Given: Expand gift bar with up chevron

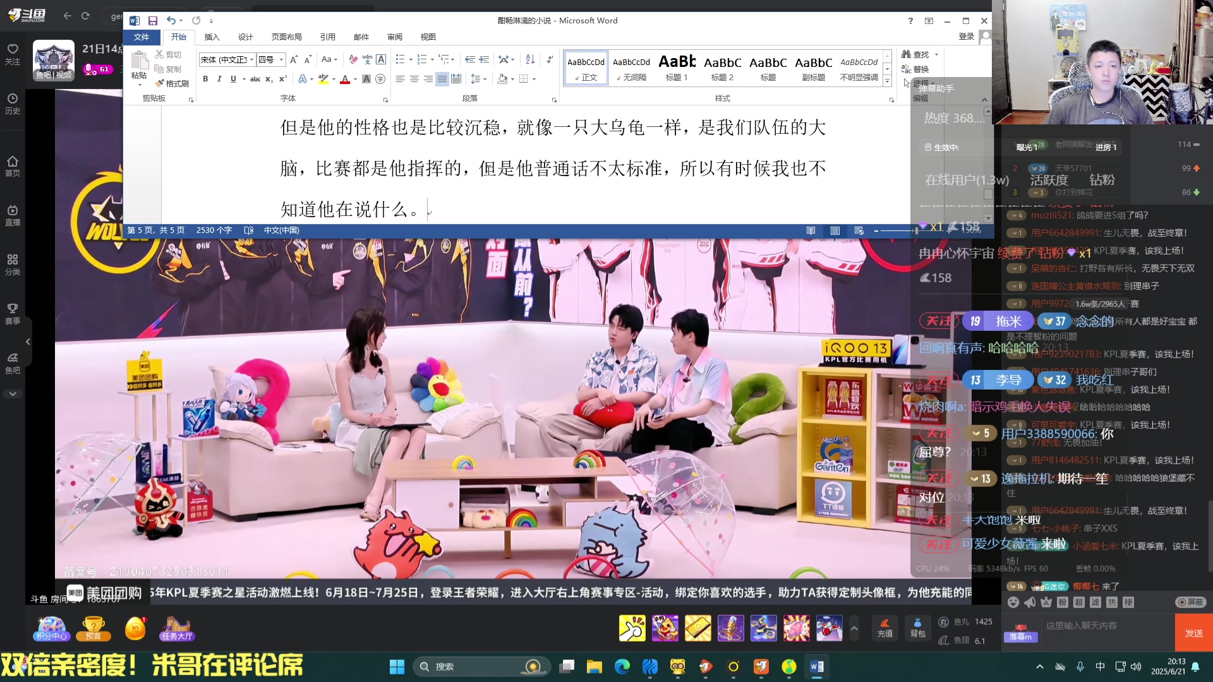Looking at the screenshot, I should click(x=854, y=628).
